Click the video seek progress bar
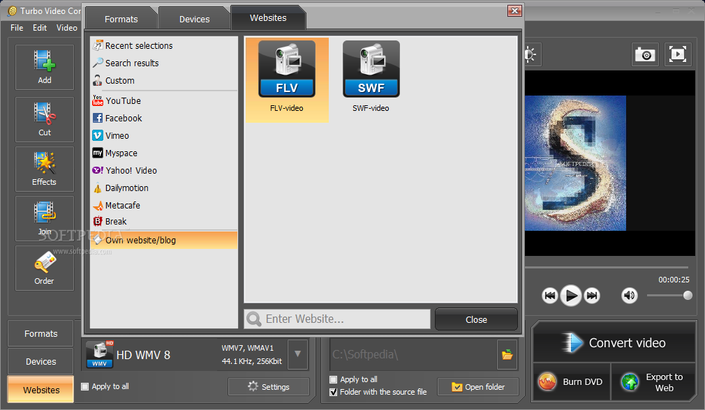Screen dimensions: 705x410 click(607, 267)
